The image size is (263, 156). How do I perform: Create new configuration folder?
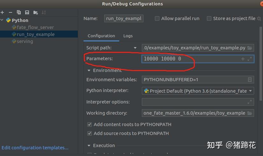click(36, 12)
